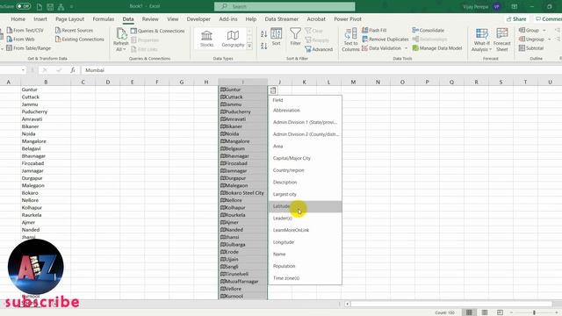Click Text to Columns
This screenshot has width=562, height=316.
350,39
